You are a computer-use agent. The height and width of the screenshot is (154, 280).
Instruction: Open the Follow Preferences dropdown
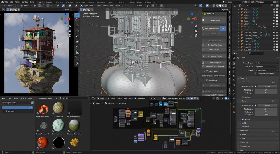(x=47, y=98)
